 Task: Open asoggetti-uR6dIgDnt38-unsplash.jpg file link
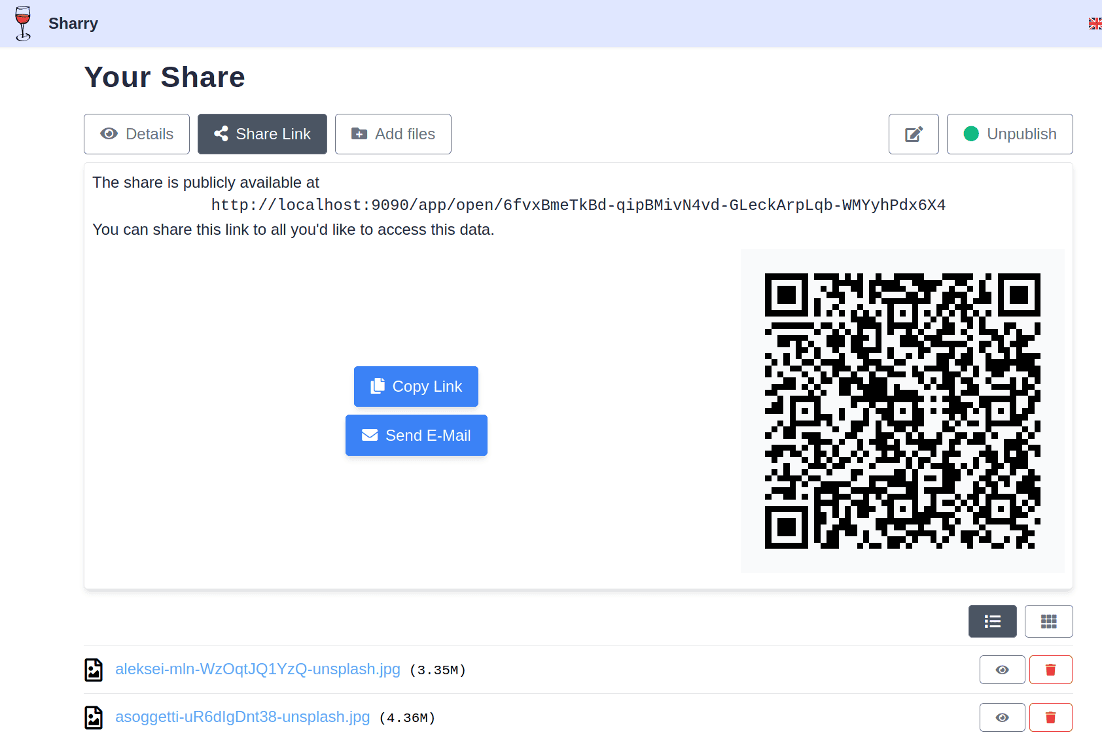tap(243, 717)
